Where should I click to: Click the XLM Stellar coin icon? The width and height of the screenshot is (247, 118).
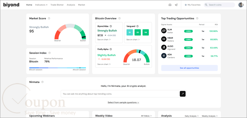point(164,31)
